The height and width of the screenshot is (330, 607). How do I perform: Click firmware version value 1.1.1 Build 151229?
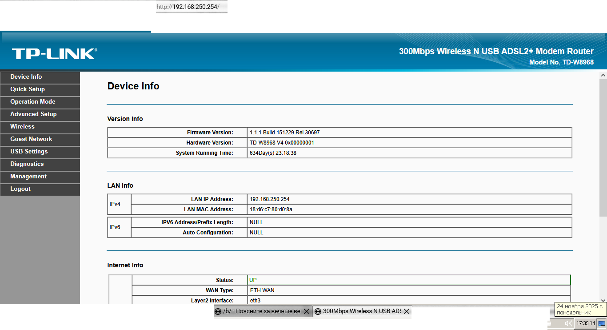pos(285,133)
